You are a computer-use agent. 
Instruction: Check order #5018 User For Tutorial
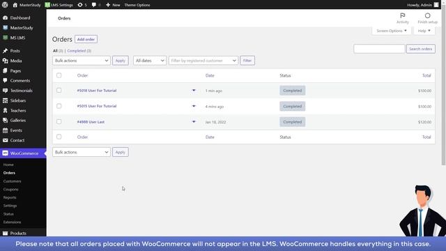59,90
